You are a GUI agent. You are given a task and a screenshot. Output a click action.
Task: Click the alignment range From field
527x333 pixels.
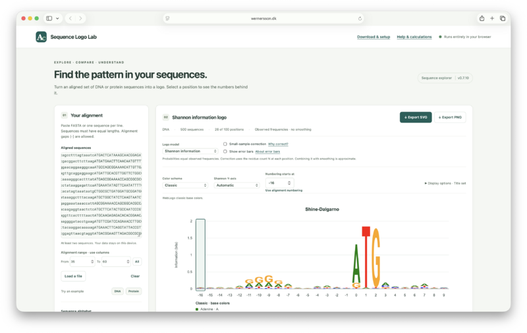82,262
